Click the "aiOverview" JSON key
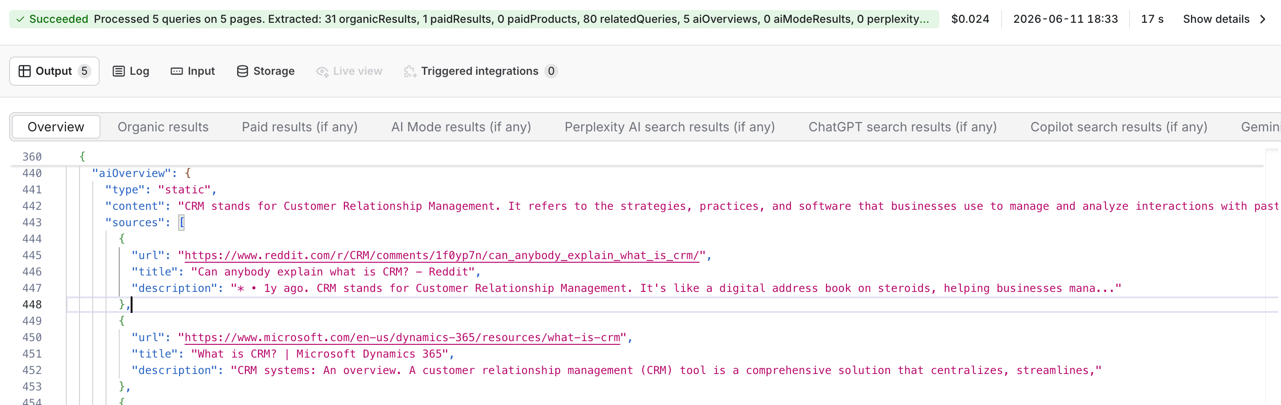 (x=131, y=173)
